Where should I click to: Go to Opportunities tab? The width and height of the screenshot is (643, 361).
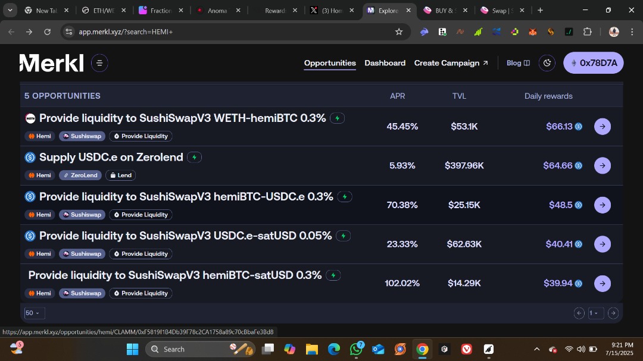[330, 63]
